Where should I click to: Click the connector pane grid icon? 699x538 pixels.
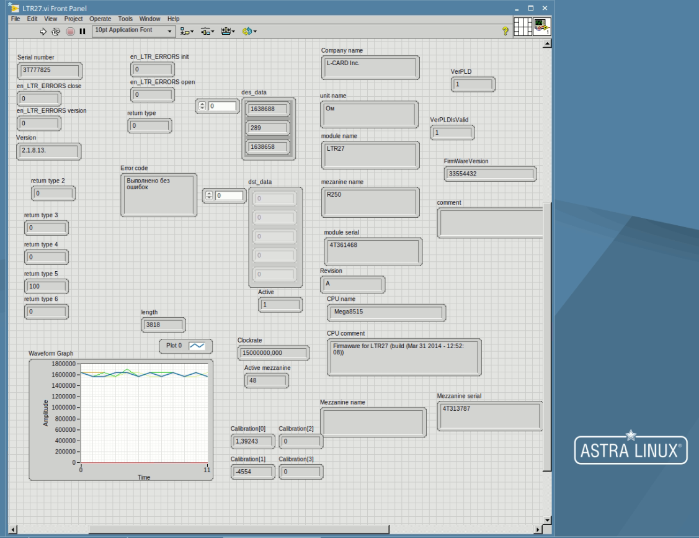coord(522,27)
